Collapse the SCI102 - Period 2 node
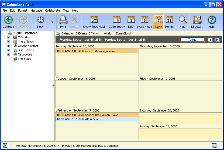The height and width of the screenshot is (150, 224). pyautogui.click(x=3, y=33)
